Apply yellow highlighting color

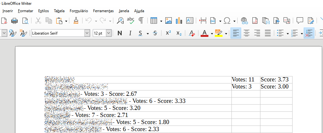[x=219, y=33]
